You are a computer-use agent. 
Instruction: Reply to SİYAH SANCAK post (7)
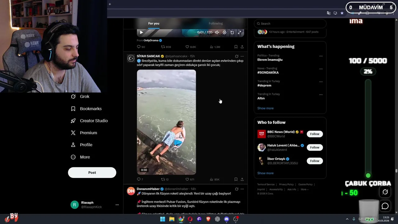point(140,179)
